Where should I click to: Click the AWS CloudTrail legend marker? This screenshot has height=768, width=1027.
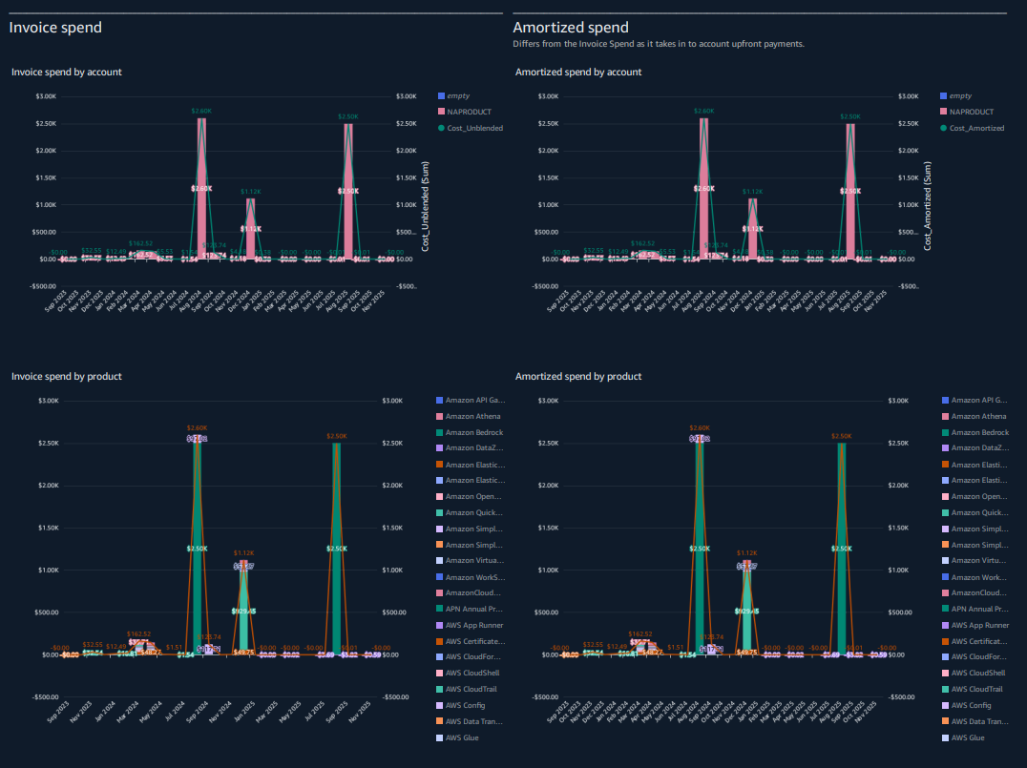point(438,689)
